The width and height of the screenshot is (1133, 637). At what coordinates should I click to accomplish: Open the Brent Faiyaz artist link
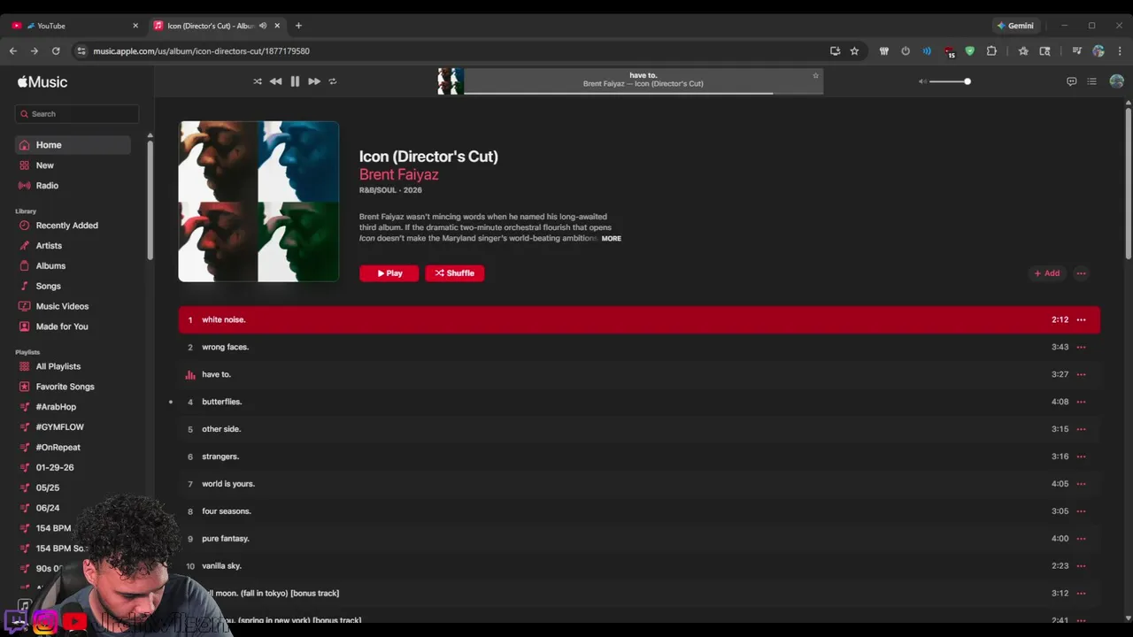tap(398, 175)
